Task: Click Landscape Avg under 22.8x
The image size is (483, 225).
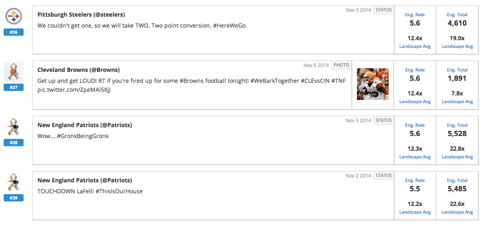Action: tap(457, 157)
